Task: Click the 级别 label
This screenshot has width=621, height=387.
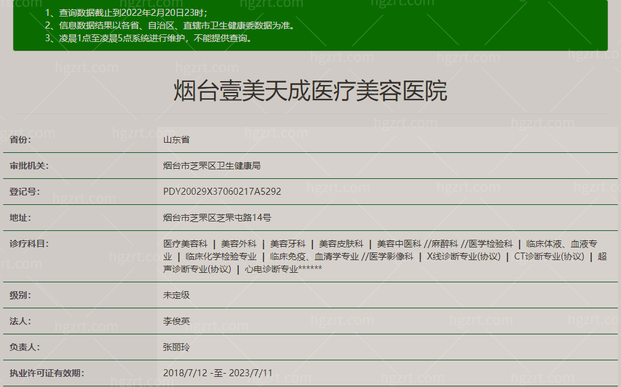Action: click(x=20, y=296)
